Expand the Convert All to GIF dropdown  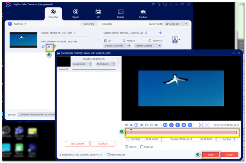176,24
